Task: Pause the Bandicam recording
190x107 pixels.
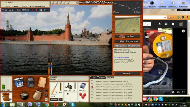Action: coord(32,10)
